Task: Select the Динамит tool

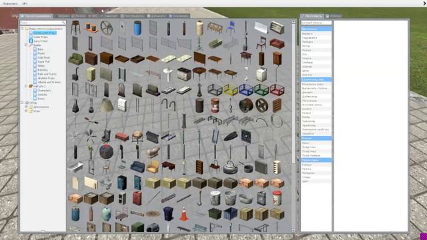Action: tap(316, 92)
